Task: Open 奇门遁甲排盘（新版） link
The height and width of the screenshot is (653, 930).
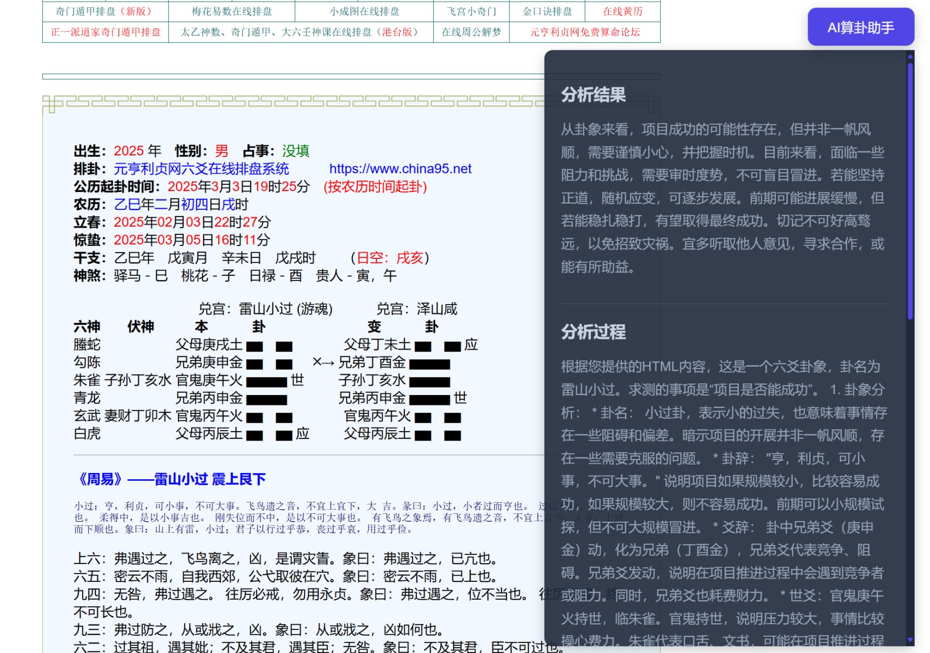Action: click(x=105, y=12)
